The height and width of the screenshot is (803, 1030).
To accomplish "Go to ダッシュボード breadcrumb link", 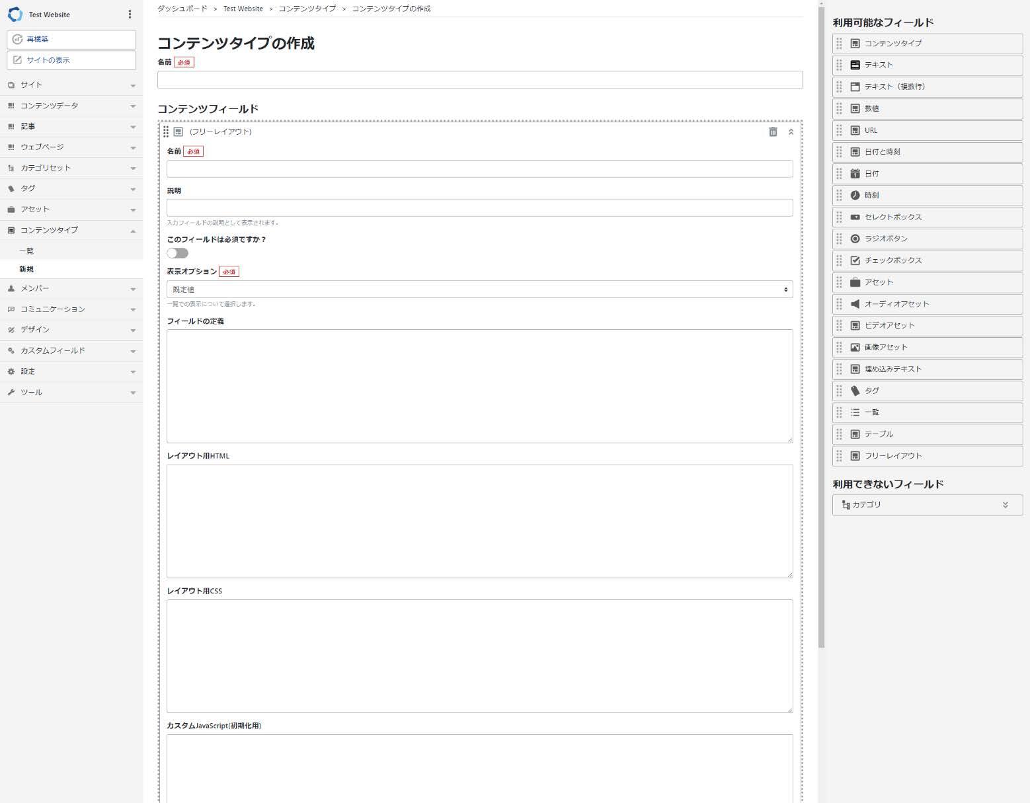I will [x=182, y=9].
